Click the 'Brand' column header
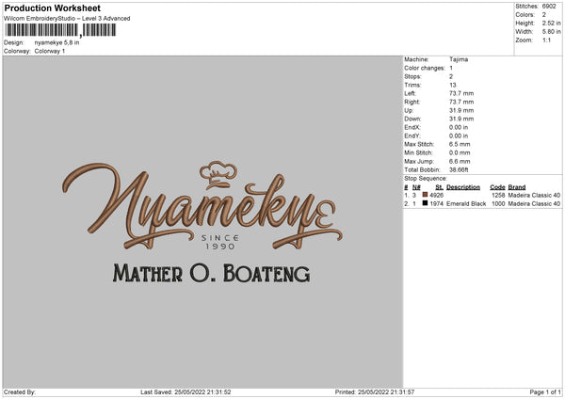The width and height of the screenshot is (565, 399). 517,187
